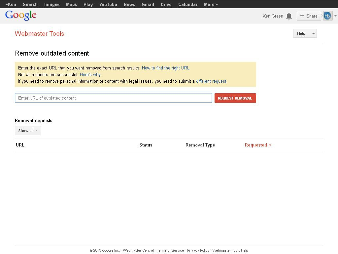Open YouTube from the top bar
Screen dimensions: 338x254
tap(108, 4)
